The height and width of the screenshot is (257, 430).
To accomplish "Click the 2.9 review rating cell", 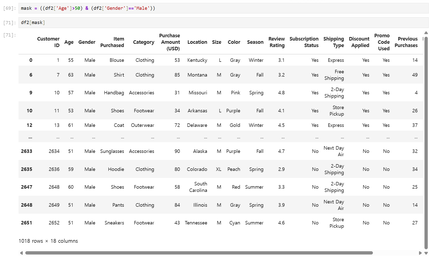I will tap(281, 169).
